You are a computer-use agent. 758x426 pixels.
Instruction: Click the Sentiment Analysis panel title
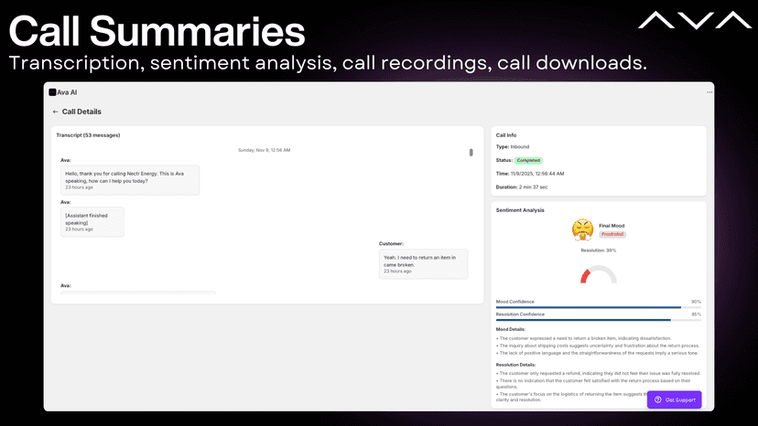tap(520, 210)
